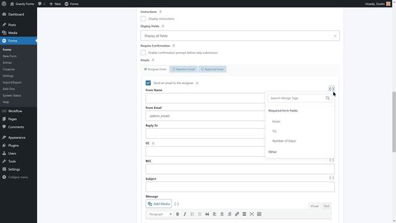Switch message editor to Text tab
The image size is (396, 223).
point(326,206)
